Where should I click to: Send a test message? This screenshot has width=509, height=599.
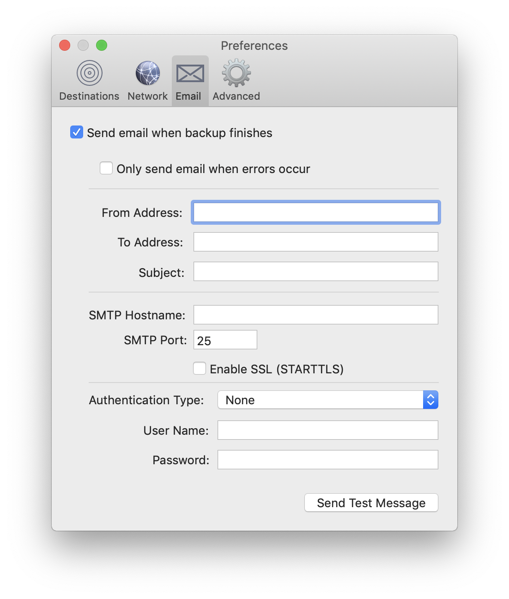point(371,503)
